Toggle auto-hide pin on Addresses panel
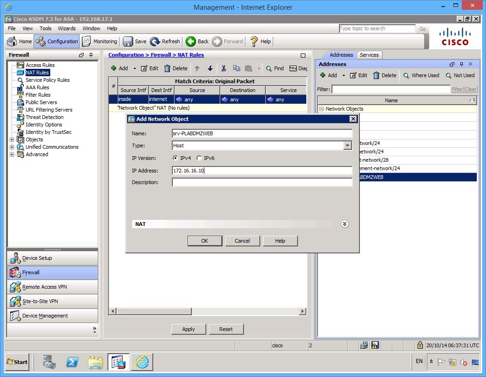 pyautogui.click(x=462, y=64)
